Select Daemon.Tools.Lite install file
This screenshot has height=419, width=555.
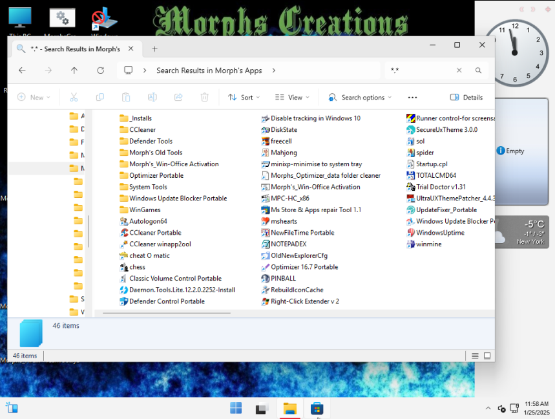click(x=178, y=290)
